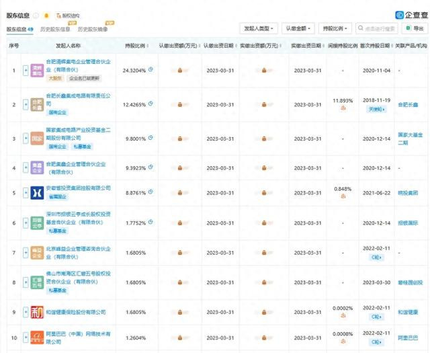Image resolution: width=430 pixels, height=353 pixels.
Task: Click the pie chart icon beside 24.3204%
Action: point(150,69)
